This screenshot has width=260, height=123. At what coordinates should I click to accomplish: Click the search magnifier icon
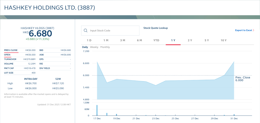[86, 31]
